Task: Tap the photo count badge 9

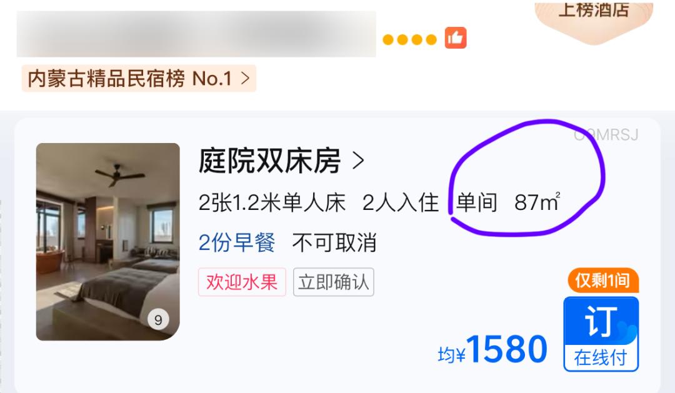Action: (158, 320)
